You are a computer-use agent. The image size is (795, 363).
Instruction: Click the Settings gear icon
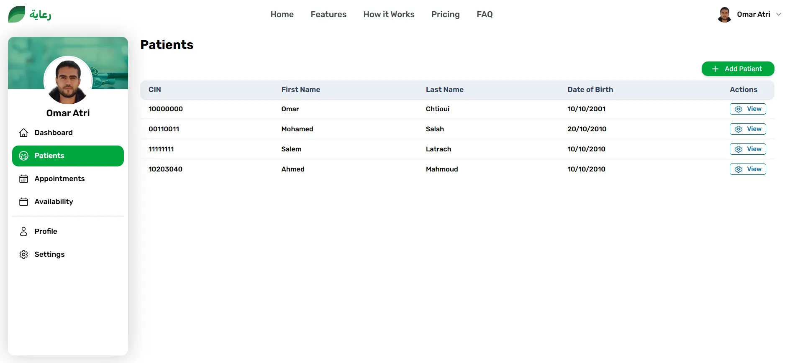[x=24, y=255]
